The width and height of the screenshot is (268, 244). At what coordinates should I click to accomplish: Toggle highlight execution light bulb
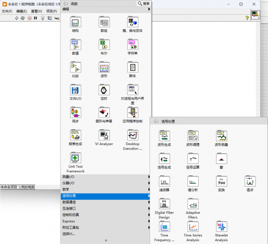[x=43, y=18]
